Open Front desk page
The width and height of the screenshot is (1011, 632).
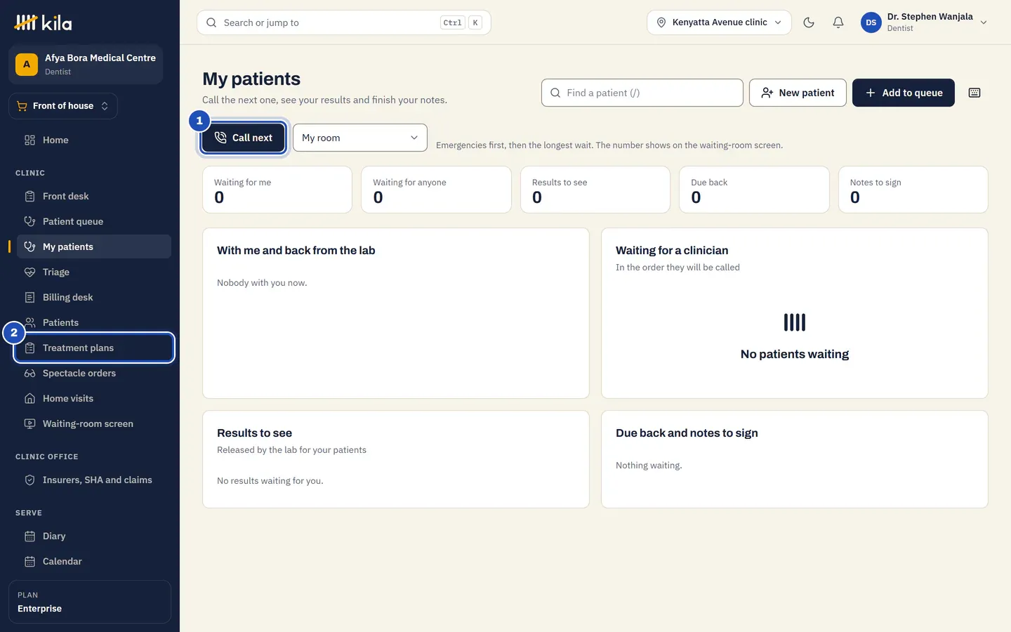(94, 196)
